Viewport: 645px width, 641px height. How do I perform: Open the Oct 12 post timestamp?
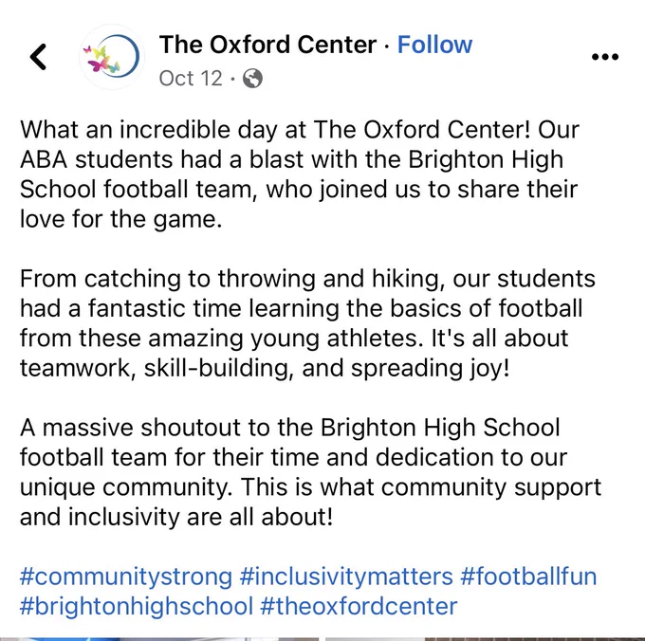pos(191,78)
